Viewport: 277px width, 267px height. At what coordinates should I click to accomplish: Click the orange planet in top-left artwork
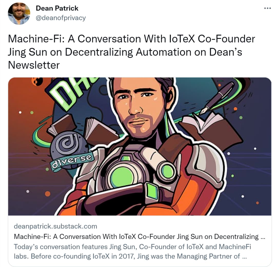37,81
